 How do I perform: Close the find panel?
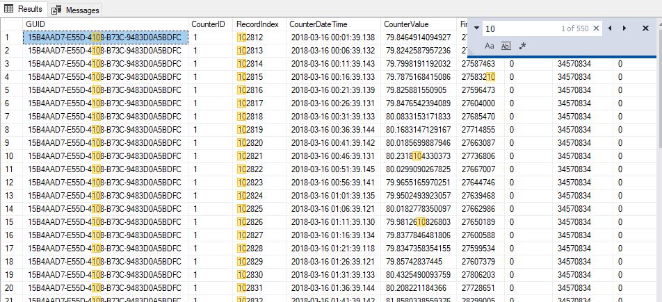pyautogui.click(x=645, y=28)
